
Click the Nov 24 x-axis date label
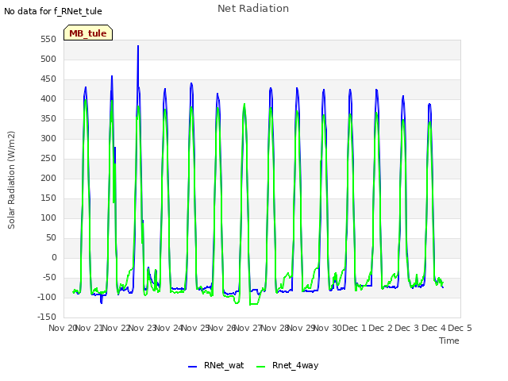click(x=169, y=328)
